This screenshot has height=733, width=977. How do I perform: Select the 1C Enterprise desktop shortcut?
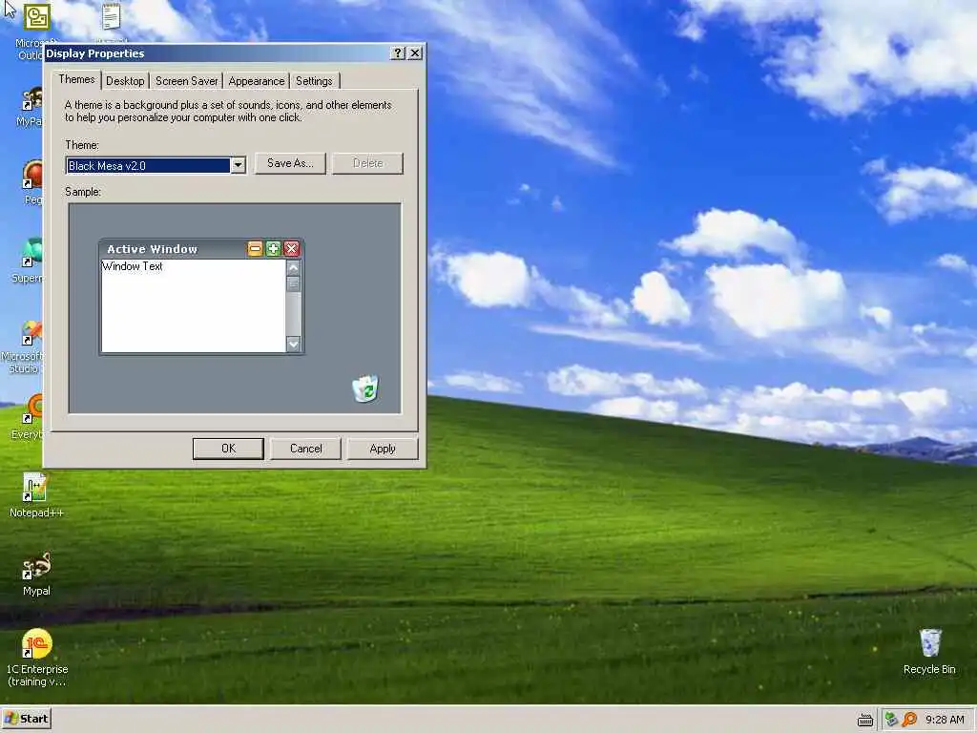coord(36,658)
